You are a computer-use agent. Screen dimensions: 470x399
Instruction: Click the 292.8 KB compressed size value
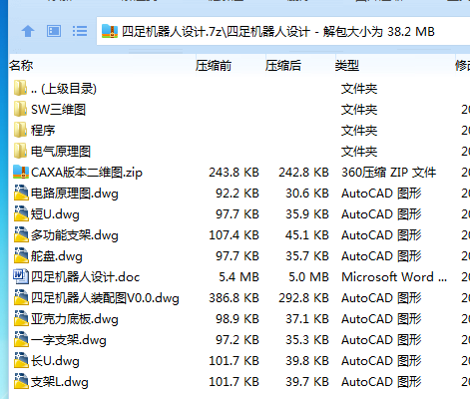[x=303, y=298]
